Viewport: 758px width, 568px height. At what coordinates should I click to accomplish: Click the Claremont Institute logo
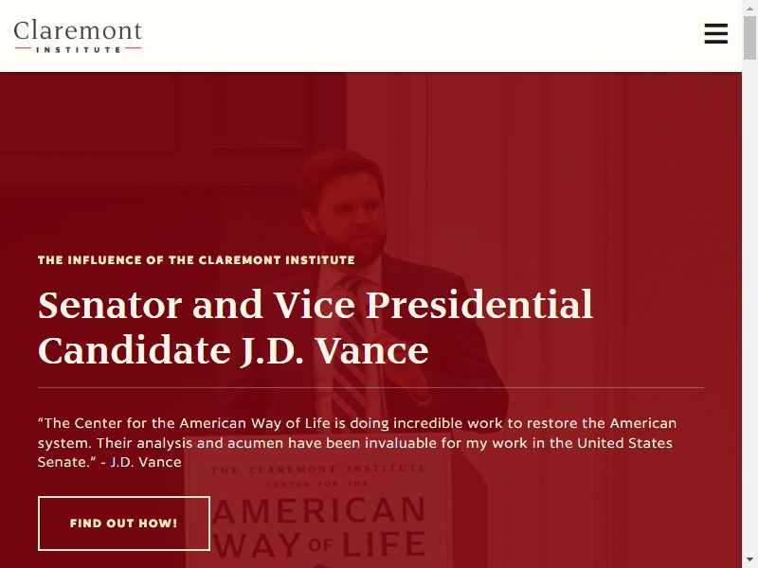coord(78,36)
